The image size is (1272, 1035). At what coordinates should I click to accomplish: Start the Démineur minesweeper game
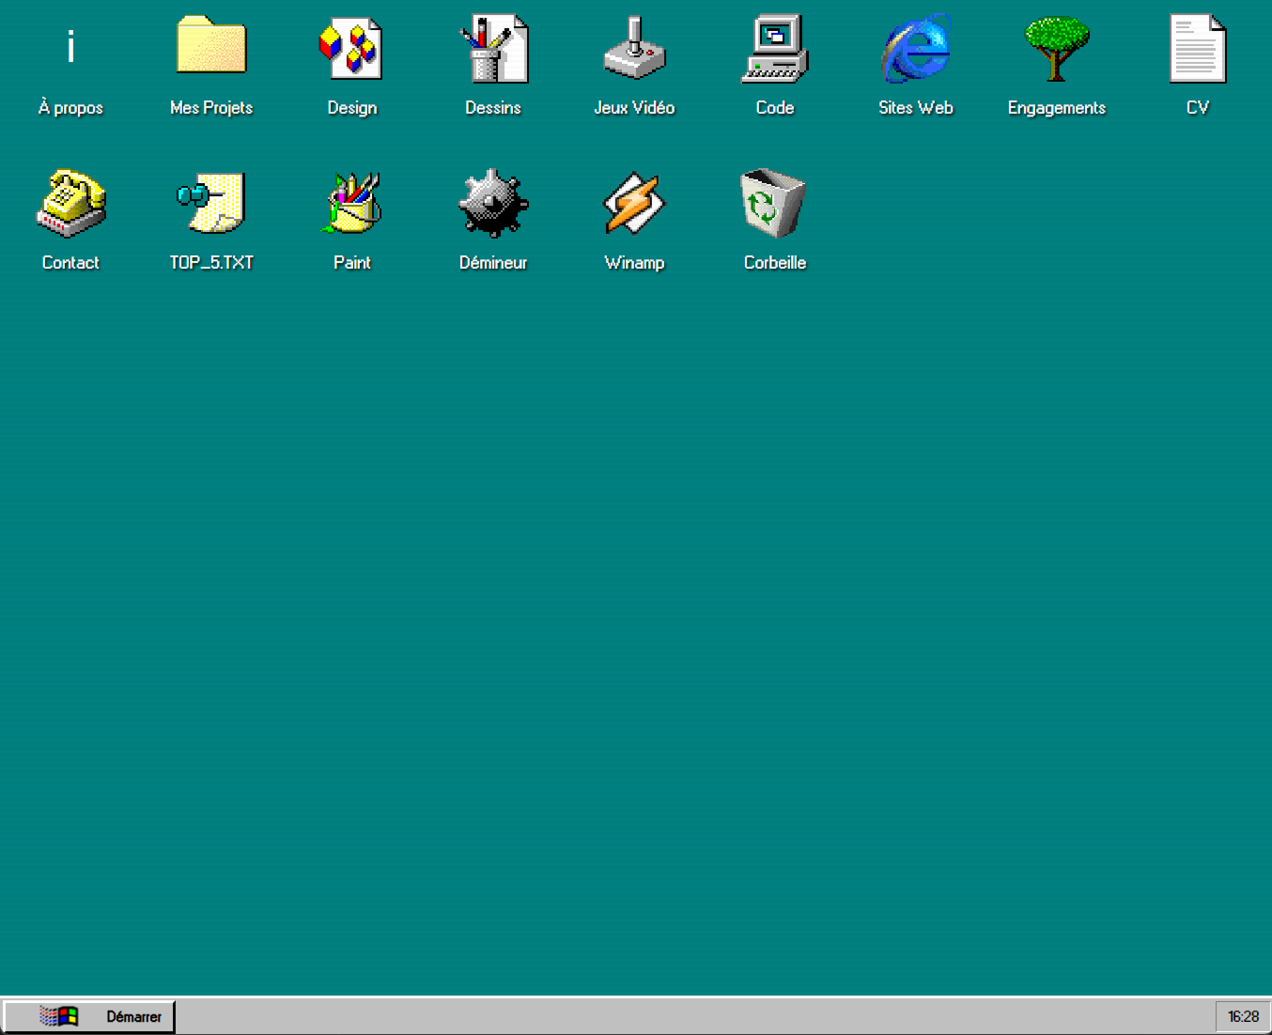point(493,204)
